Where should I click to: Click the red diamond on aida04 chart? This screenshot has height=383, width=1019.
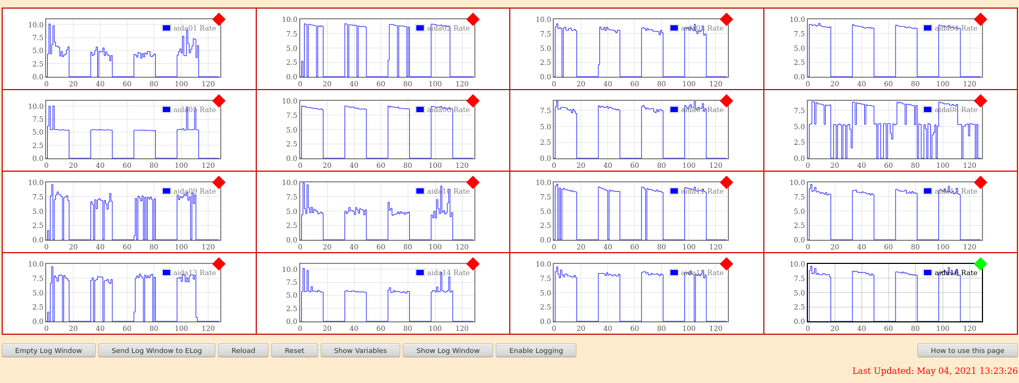coord(980,19)
